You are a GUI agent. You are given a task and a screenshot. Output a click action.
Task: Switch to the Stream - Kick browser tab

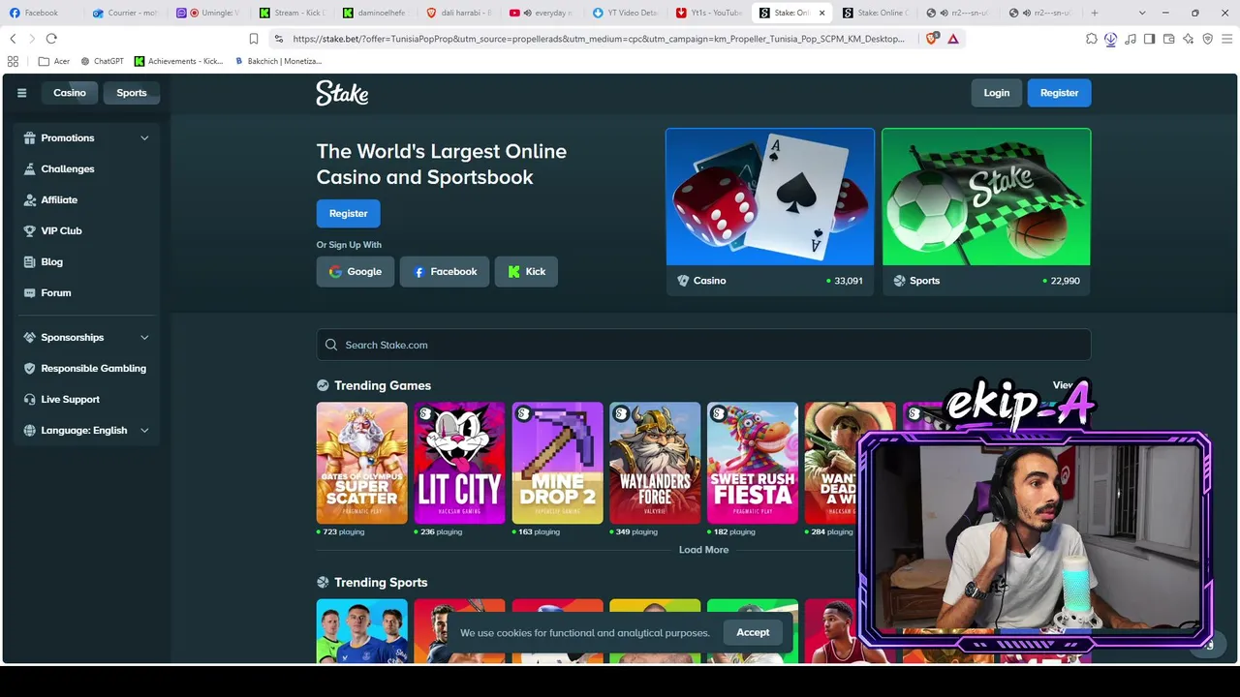[294, 13]
